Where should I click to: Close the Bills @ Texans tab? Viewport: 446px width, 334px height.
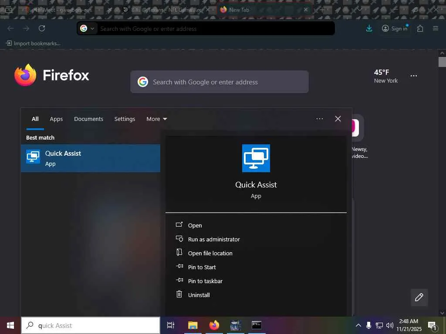pyautogui.click(x=208, y=10)
